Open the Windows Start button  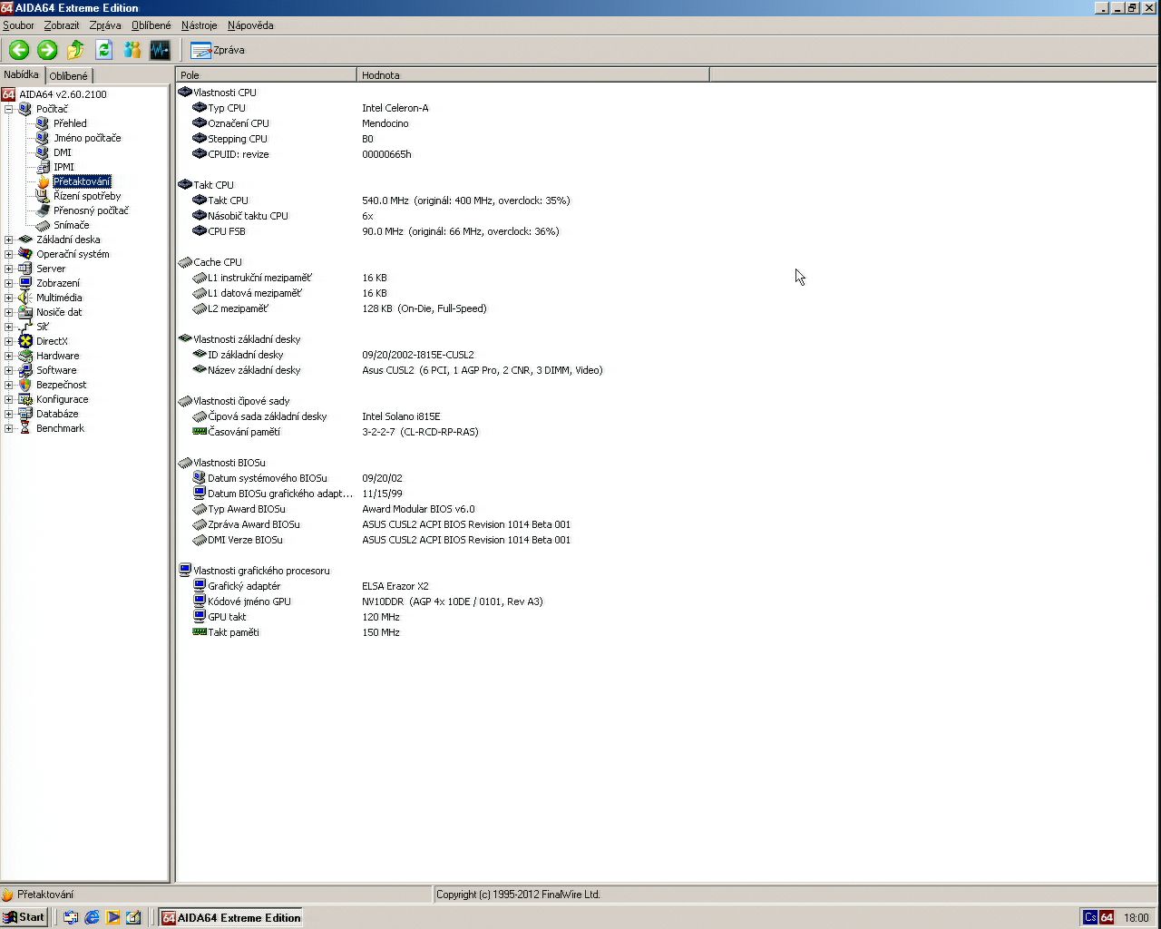coord(24,917)
